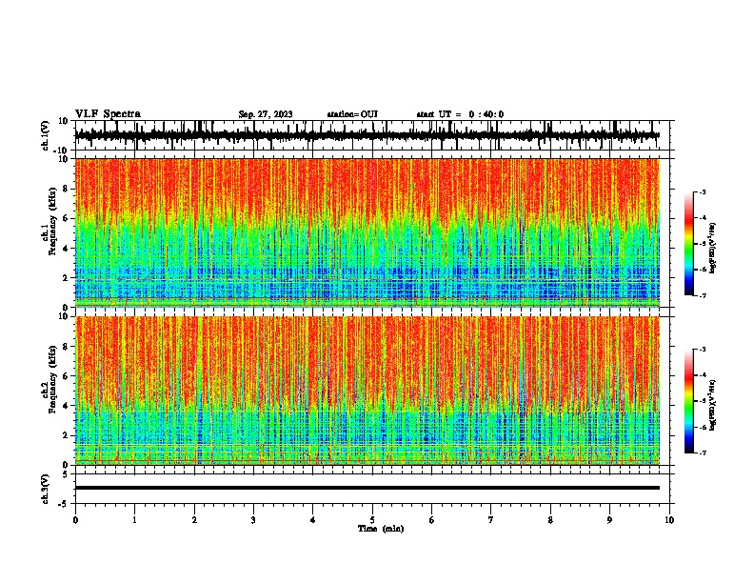Click the ch.1 voltage waveform trace
The image size is (754, 583).
click(x=367, y=135)
